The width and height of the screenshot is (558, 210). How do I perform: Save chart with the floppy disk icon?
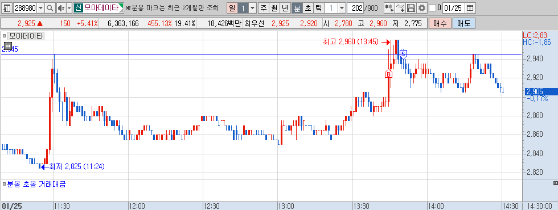click(411, 8)
